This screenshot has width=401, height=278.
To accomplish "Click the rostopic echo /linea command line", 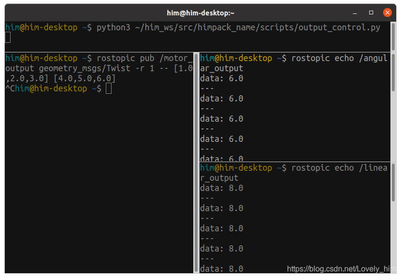I will 294,168.
